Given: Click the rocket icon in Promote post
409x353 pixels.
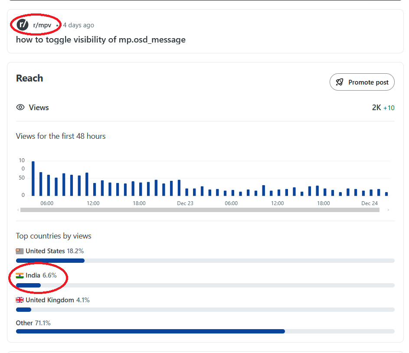Looking at the screenshot, I should (339, 82).
